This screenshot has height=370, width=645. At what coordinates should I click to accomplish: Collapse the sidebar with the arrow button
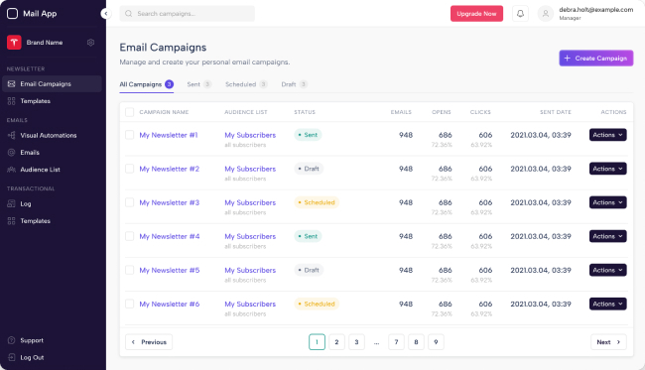(x=106, y=14)
